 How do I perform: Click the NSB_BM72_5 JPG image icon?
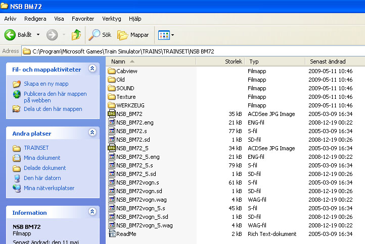click(112, 148)
